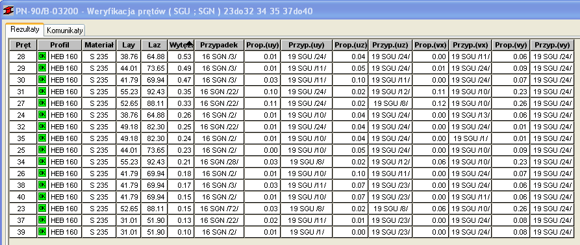Click green OK icon for bar 32
The width and height of the screenshot is (580, 245).
click(x=42, y=126)
